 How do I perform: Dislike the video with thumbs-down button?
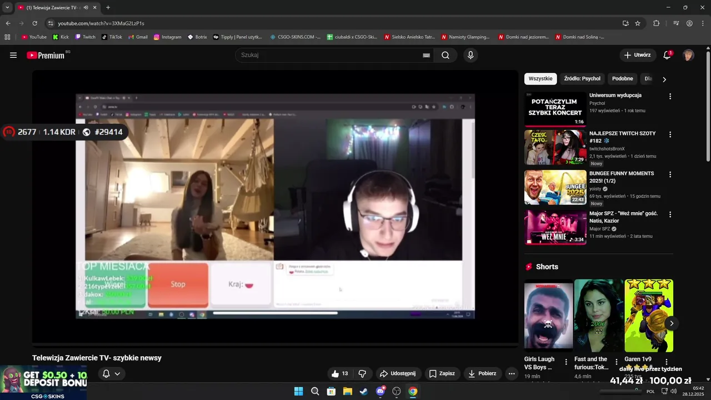click(363, 374)
